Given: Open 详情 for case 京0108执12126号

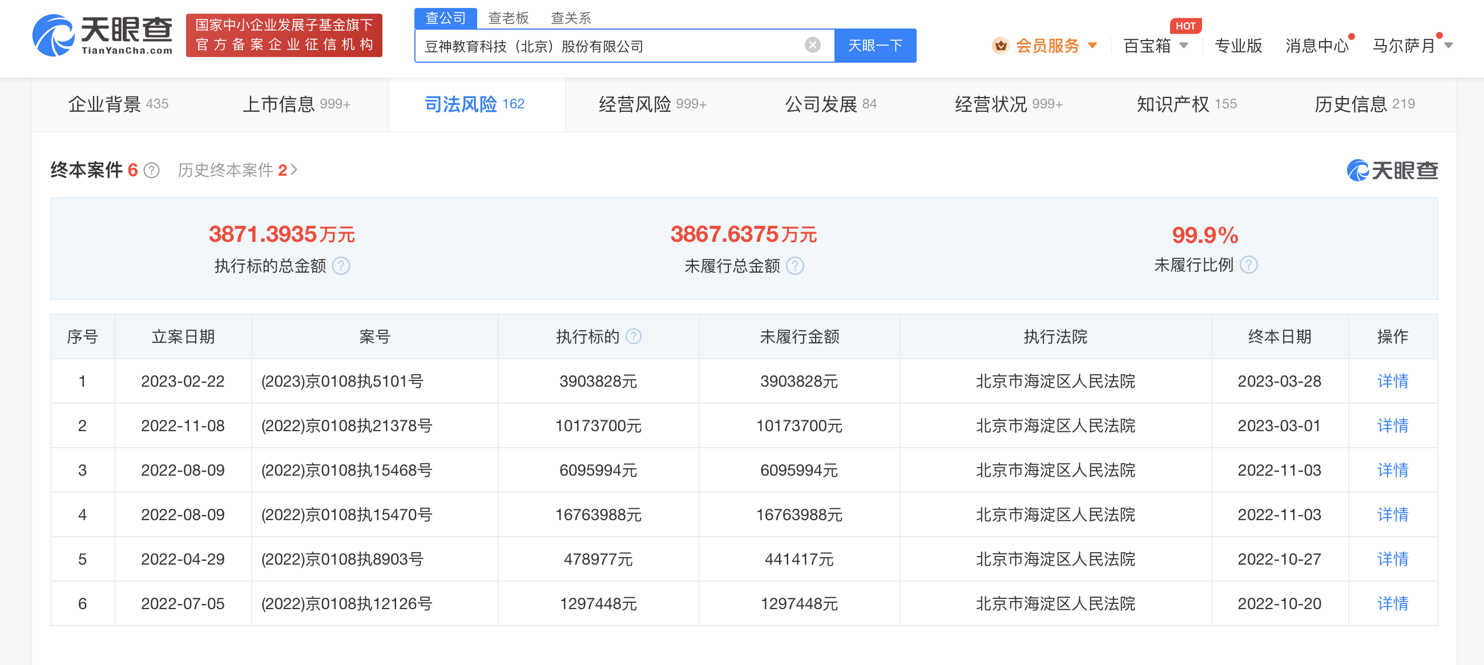Looking at the screenshot, I should [x=1392, y=603].
